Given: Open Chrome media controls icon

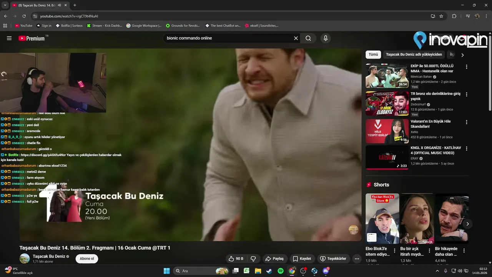Looking at the screenshot, I should 468,16.
